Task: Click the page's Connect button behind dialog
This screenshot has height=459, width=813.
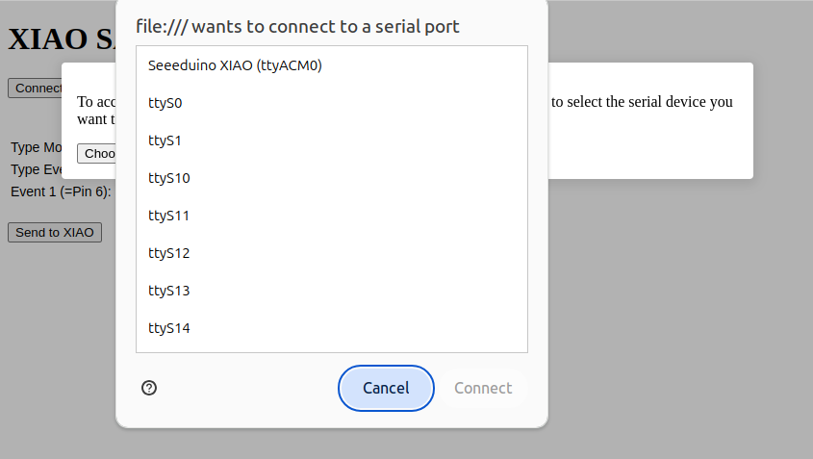Action: click(x=37, y=88)
